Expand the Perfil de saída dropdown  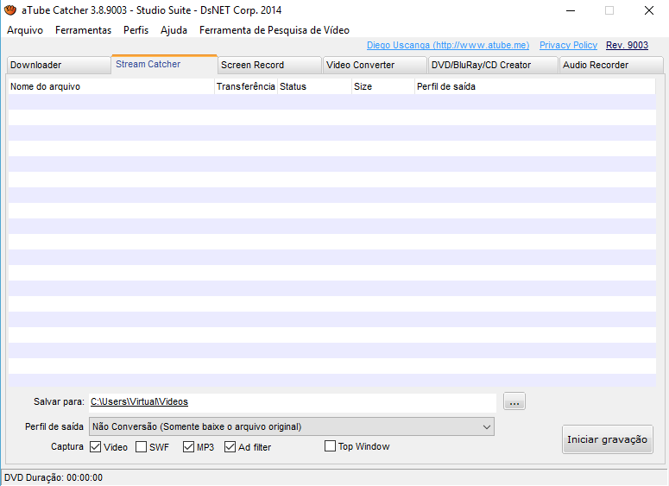[x=292, y=426]
